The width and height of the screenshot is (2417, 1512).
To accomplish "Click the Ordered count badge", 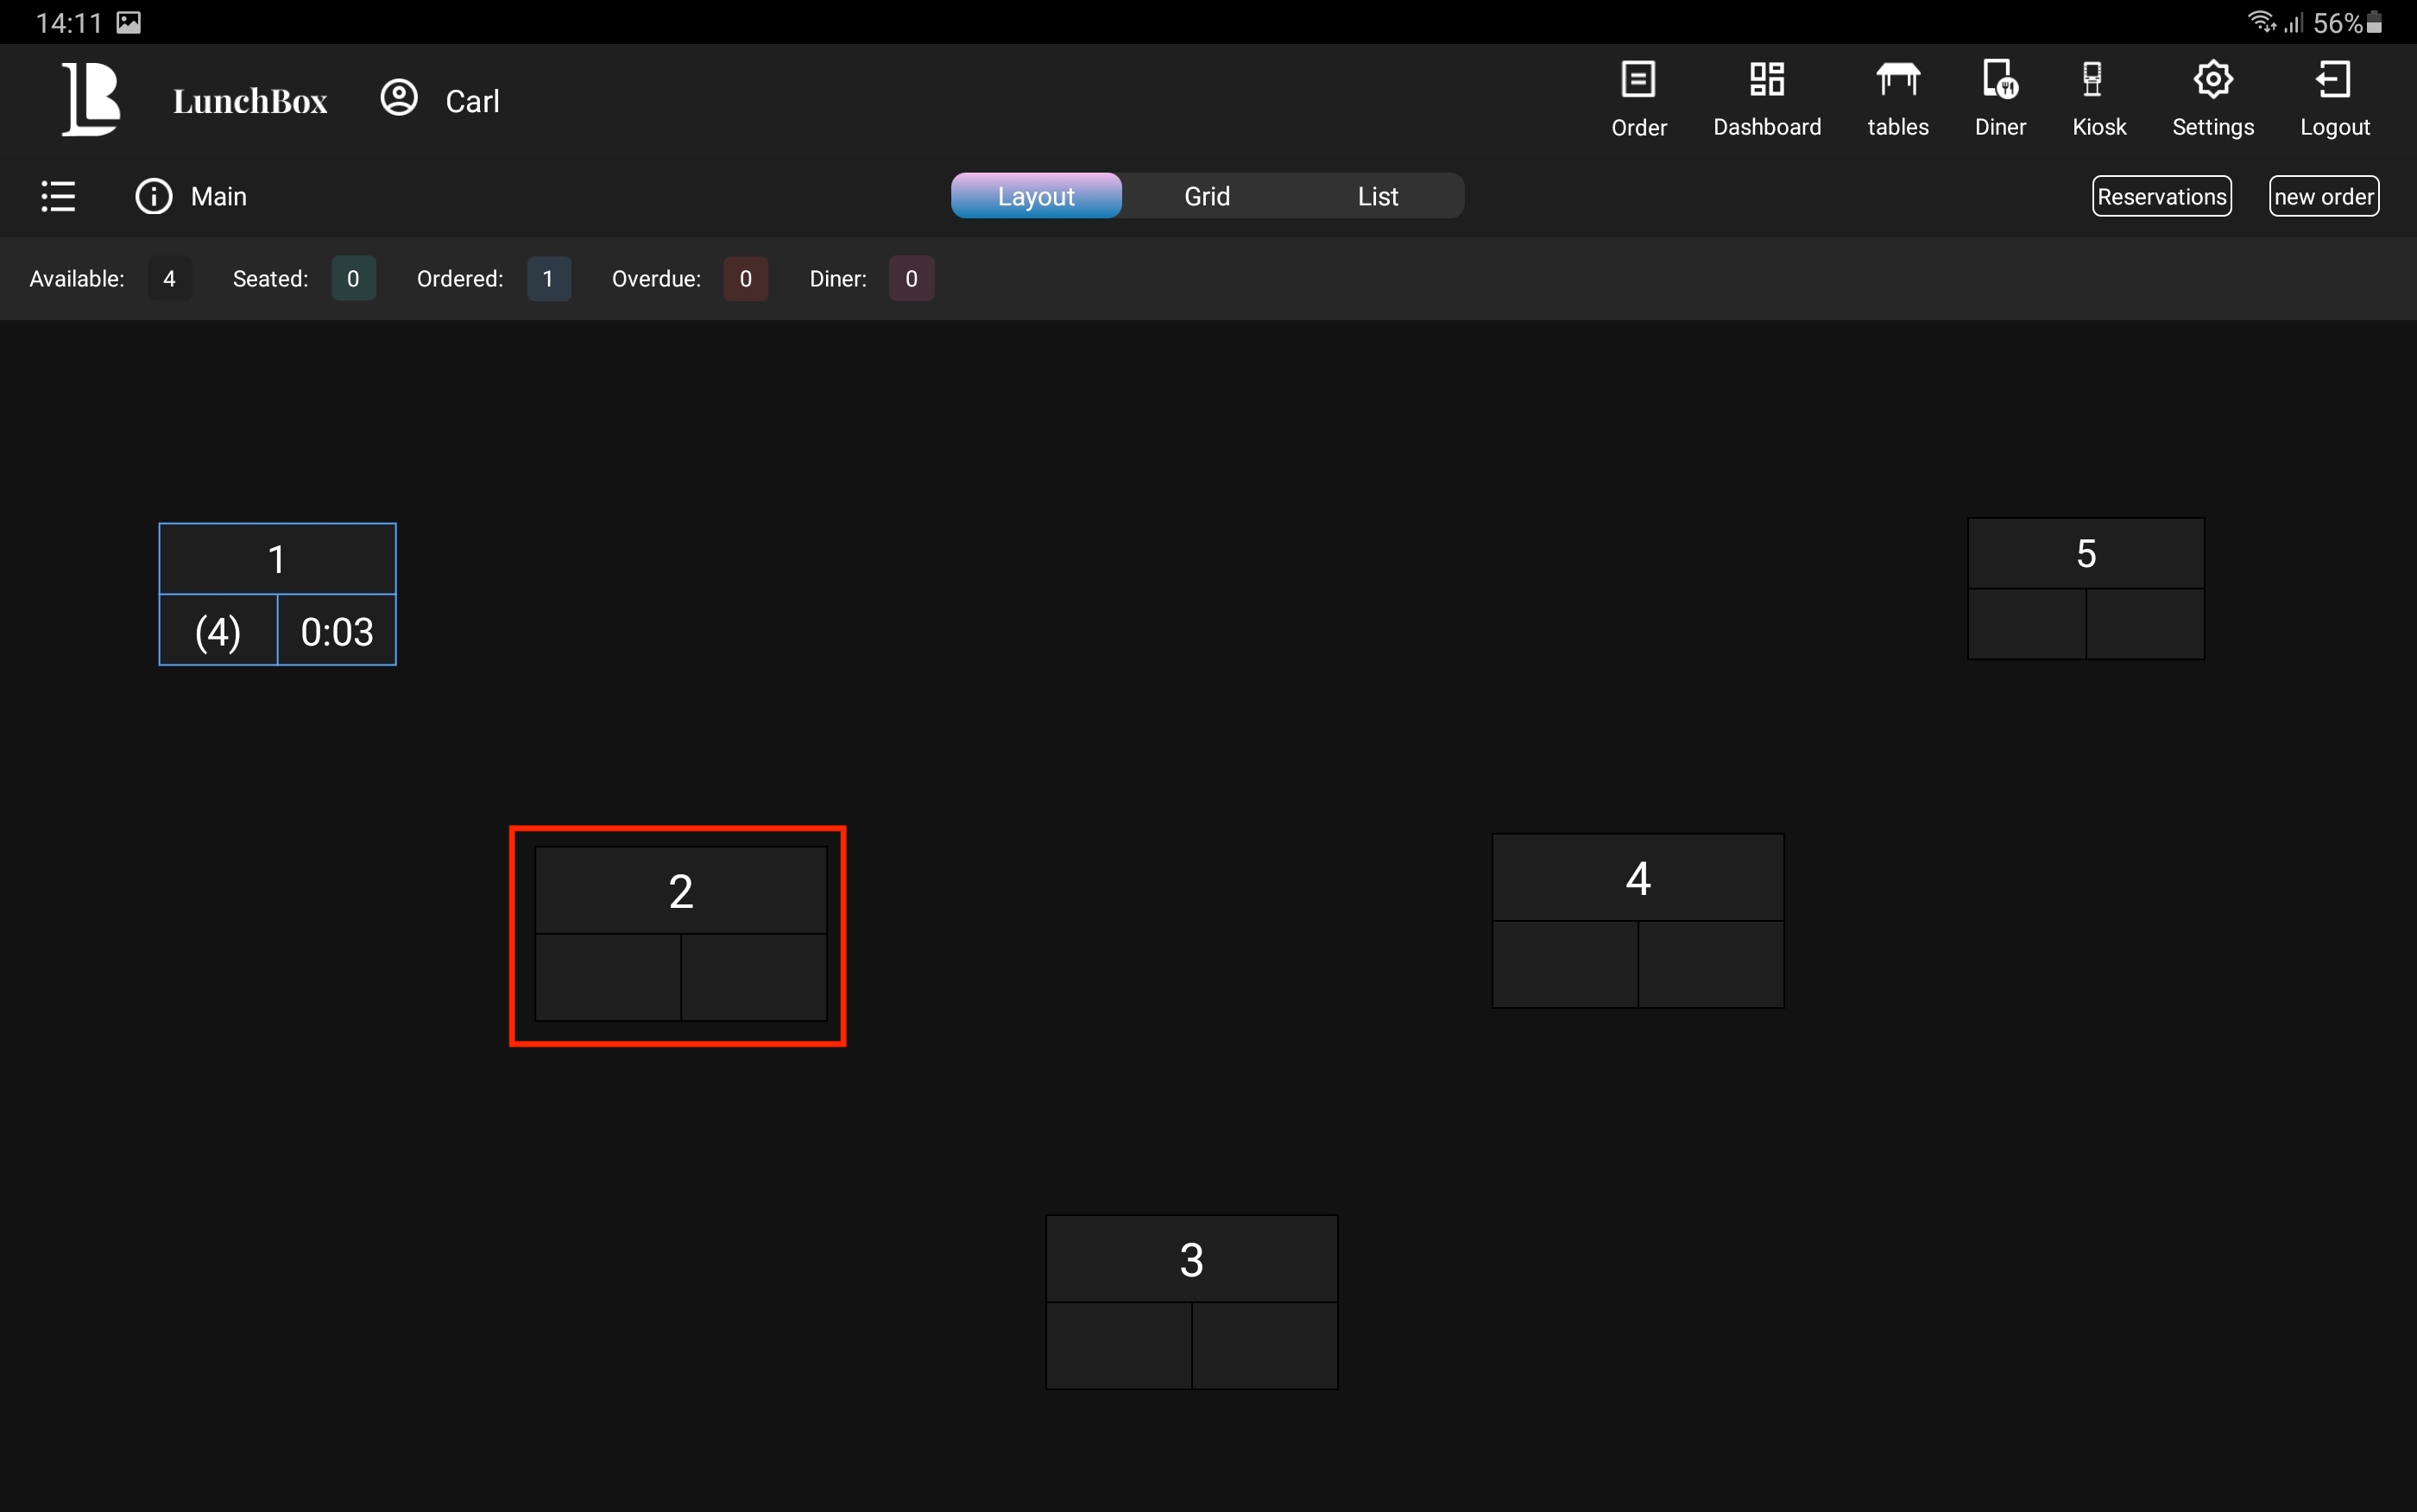I will tap(548, 279).
